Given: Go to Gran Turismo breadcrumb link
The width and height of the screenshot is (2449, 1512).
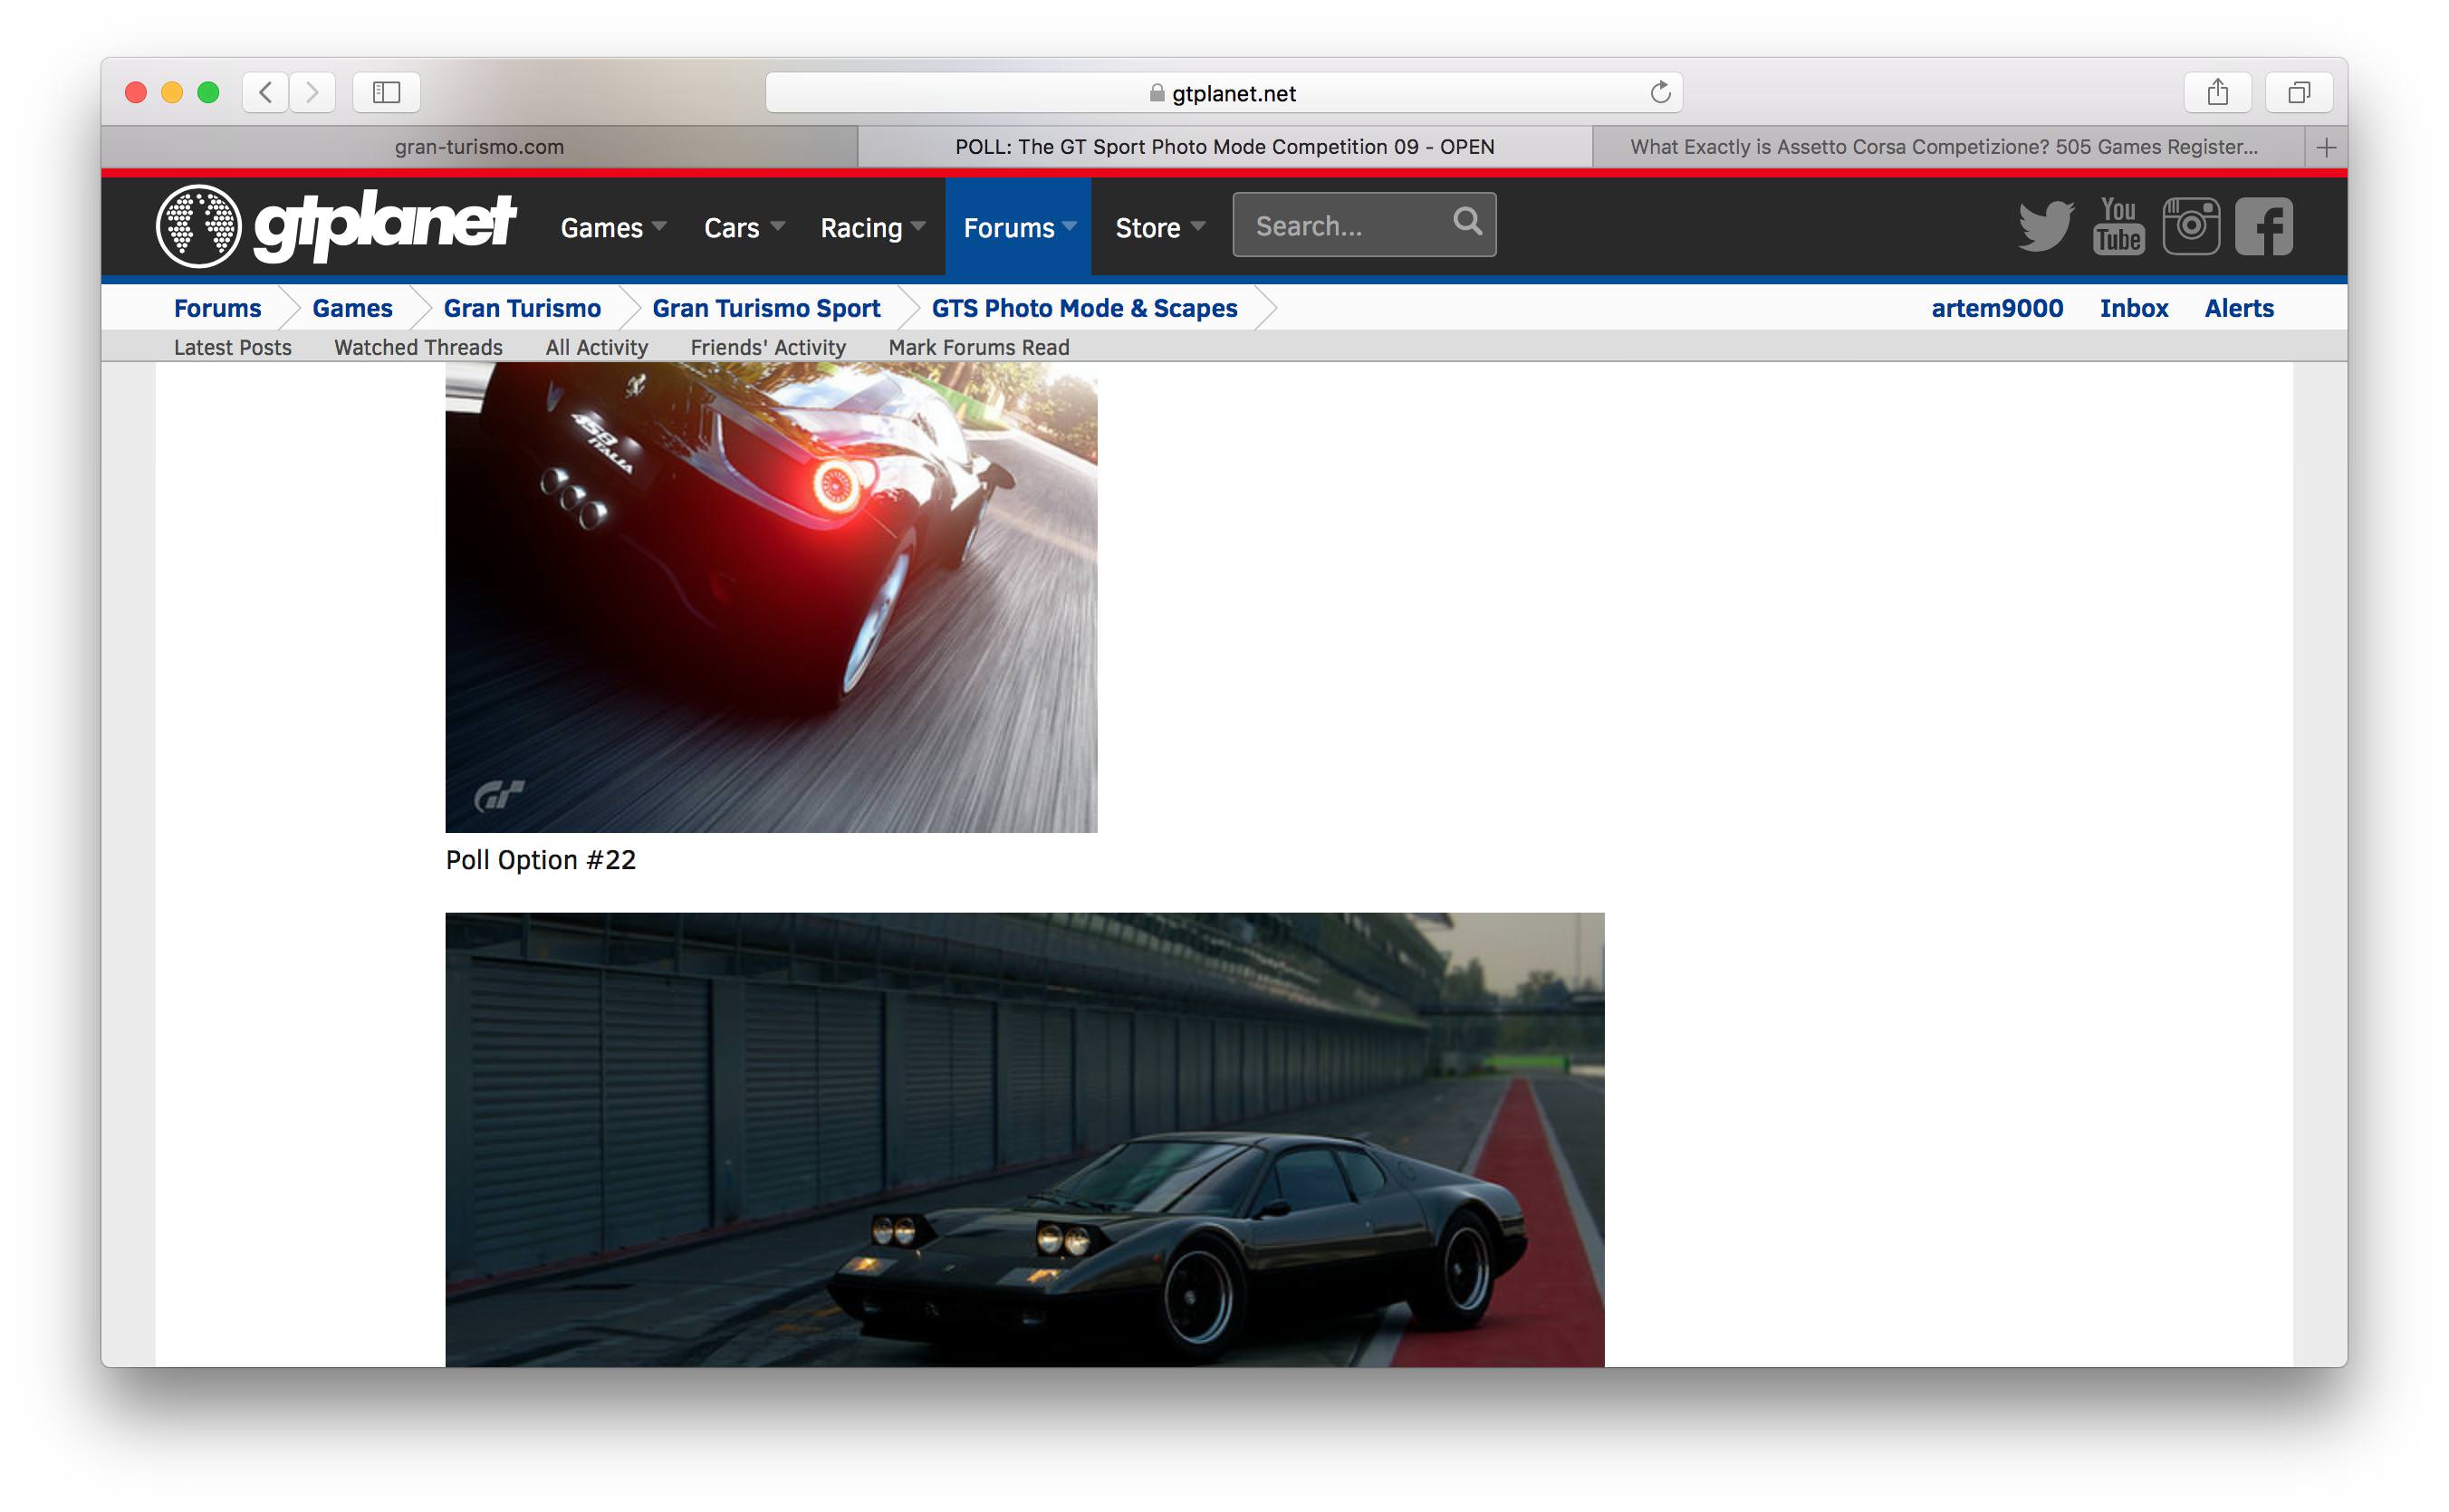Looking at the screenshot, I should click(x=523, y=308).
